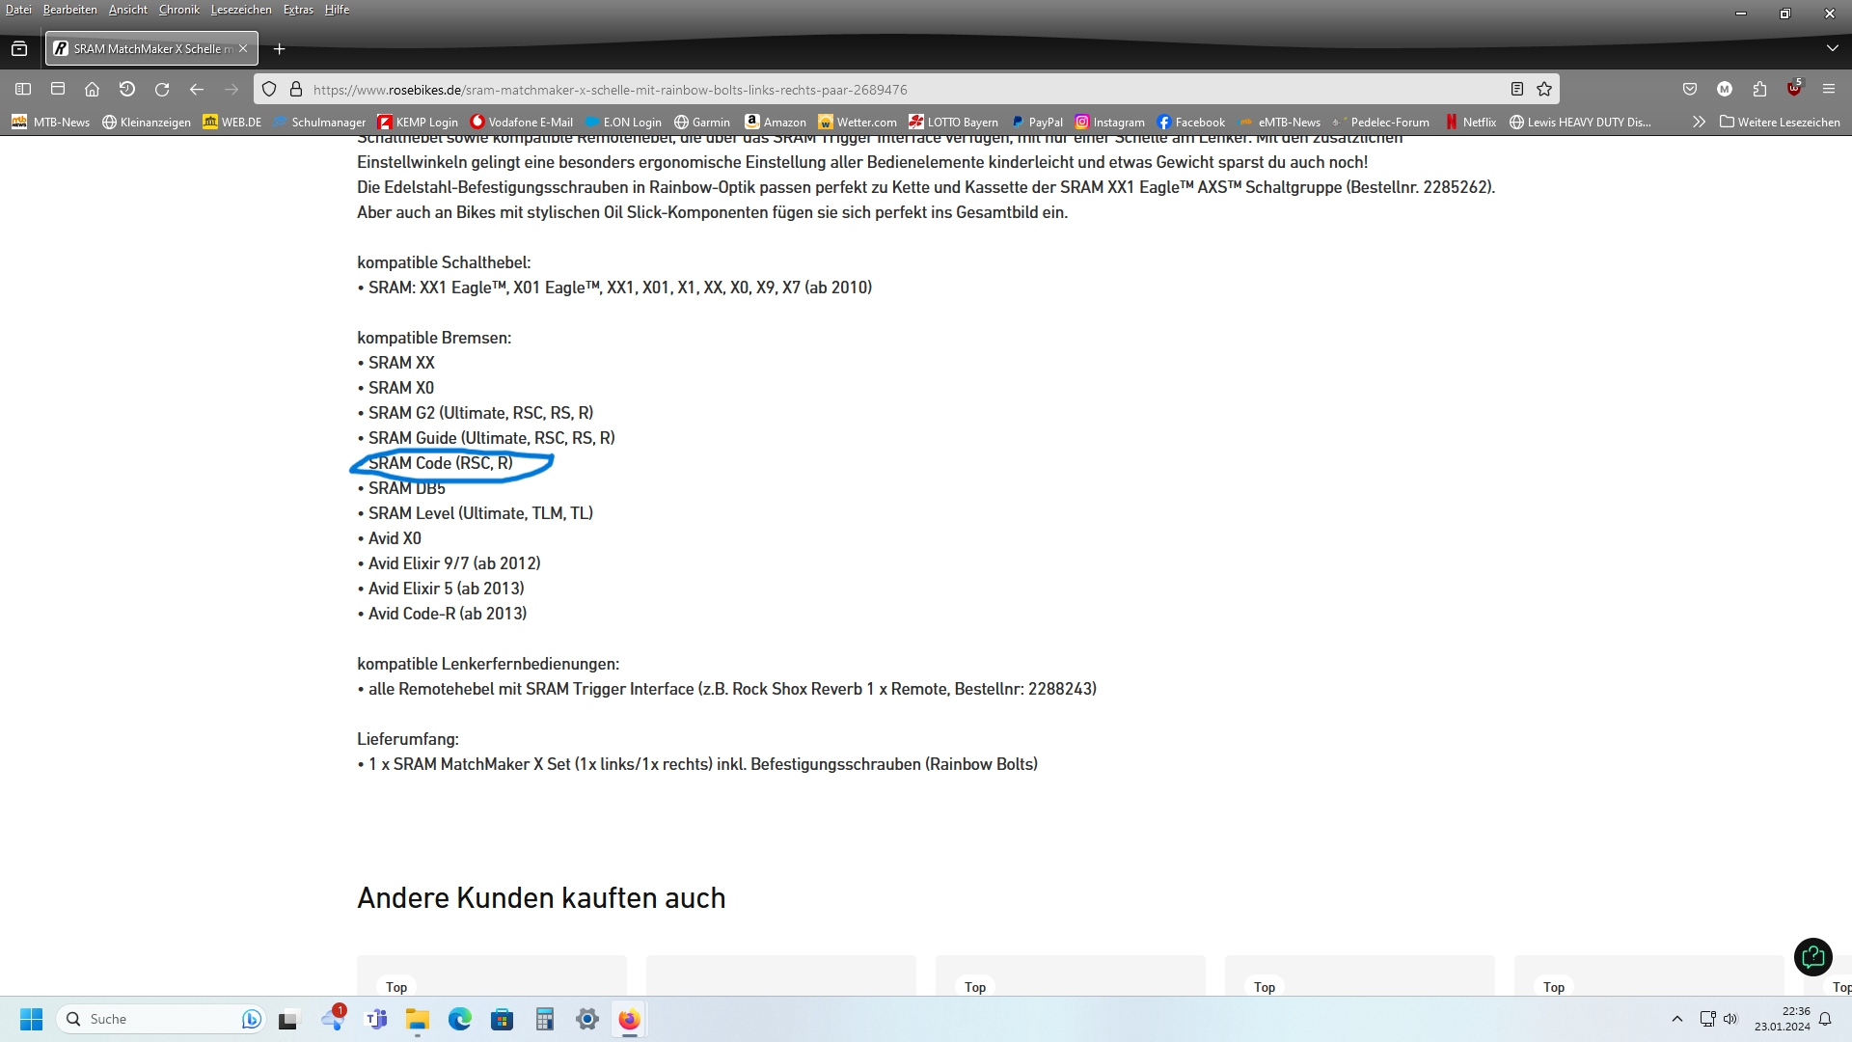Open the Chronik menu
1852x1042 pixels.
coord(179,10)
